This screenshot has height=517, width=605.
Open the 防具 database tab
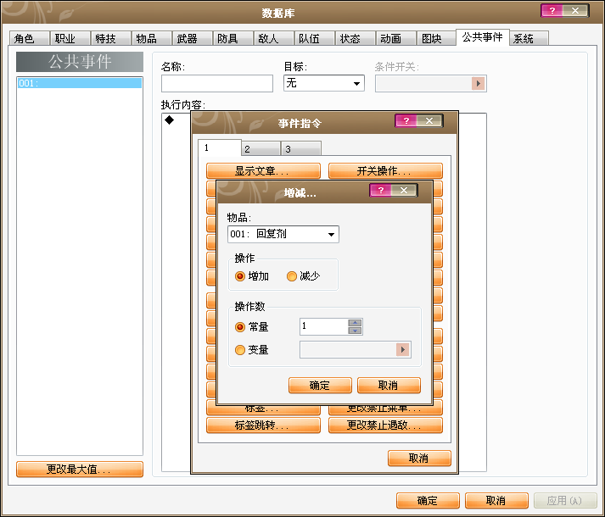tap(233, 38)
